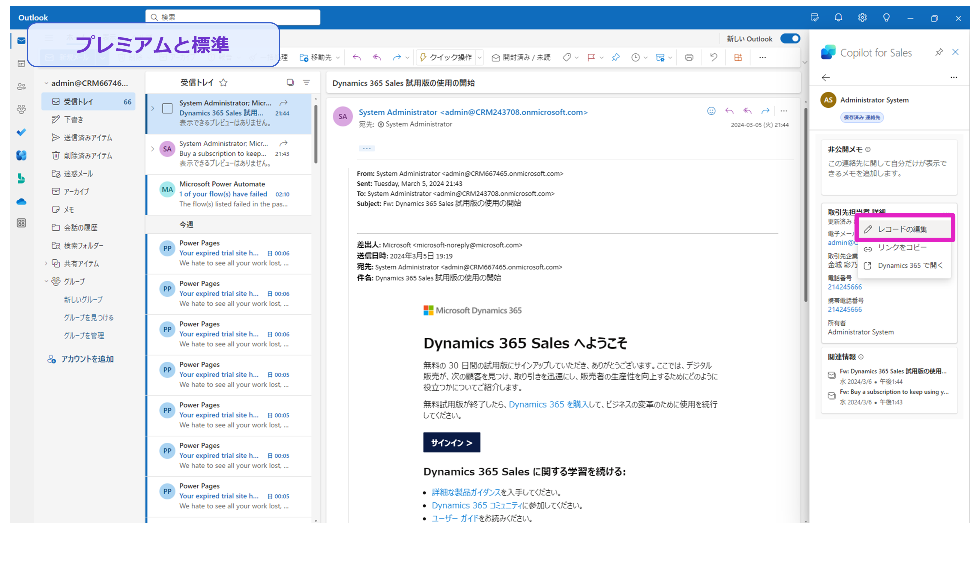Open the 詳細な製品ガイダンス link

(x=466, y=492)
